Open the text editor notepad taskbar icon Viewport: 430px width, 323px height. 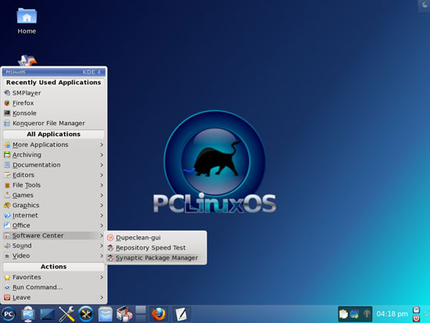point(181,314)
